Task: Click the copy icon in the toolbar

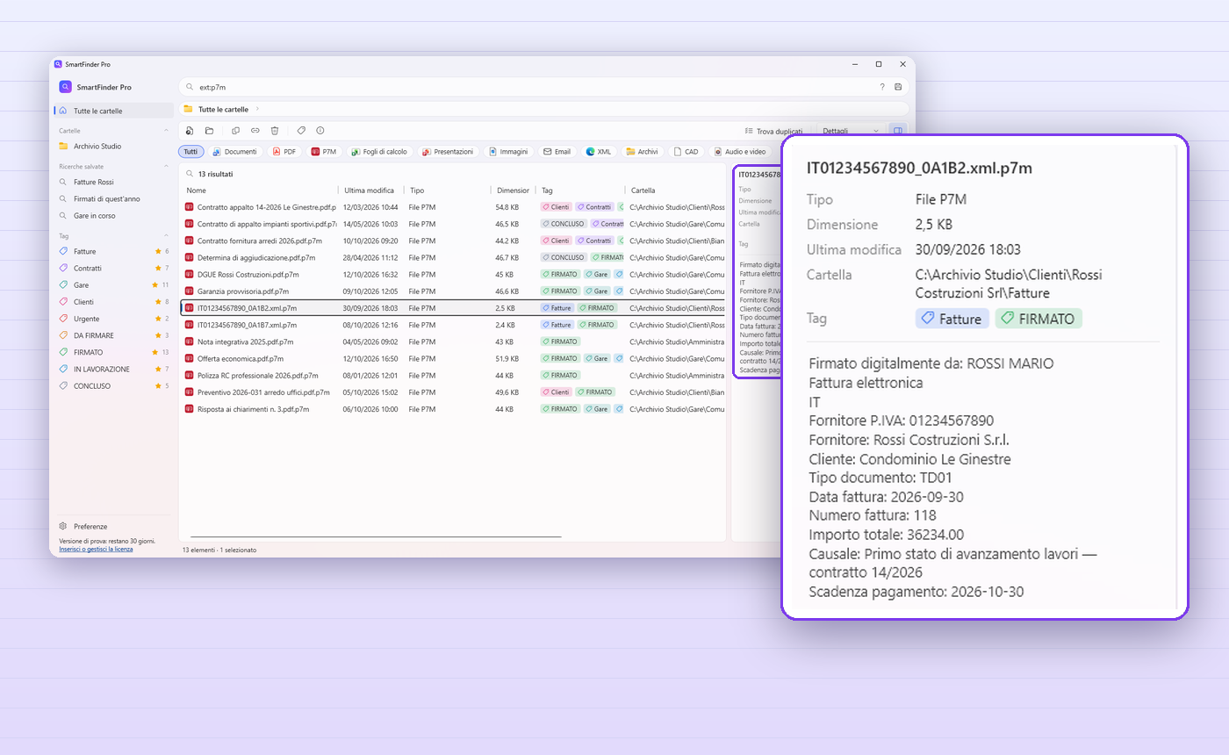Action: tap(235, 131)
